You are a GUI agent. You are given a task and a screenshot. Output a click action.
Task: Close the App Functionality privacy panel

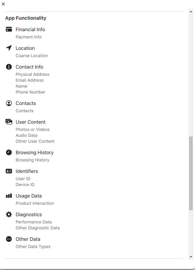3,4
